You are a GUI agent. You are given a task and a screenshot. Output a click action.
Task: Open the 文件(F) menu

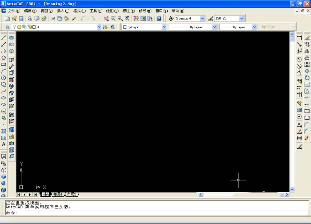(14, 11)
